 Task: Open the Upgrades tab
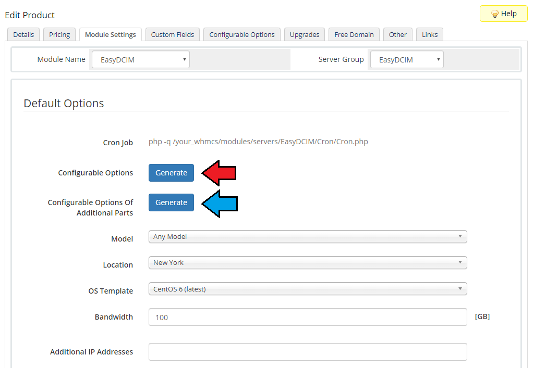coord(305,35)
